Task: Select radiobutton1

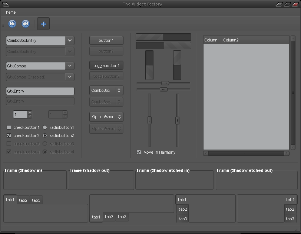Action: (45, 127)
